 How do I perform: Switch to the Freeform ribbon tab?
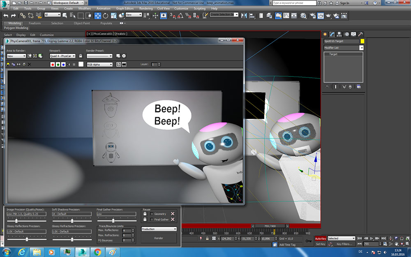coord(35,23)
